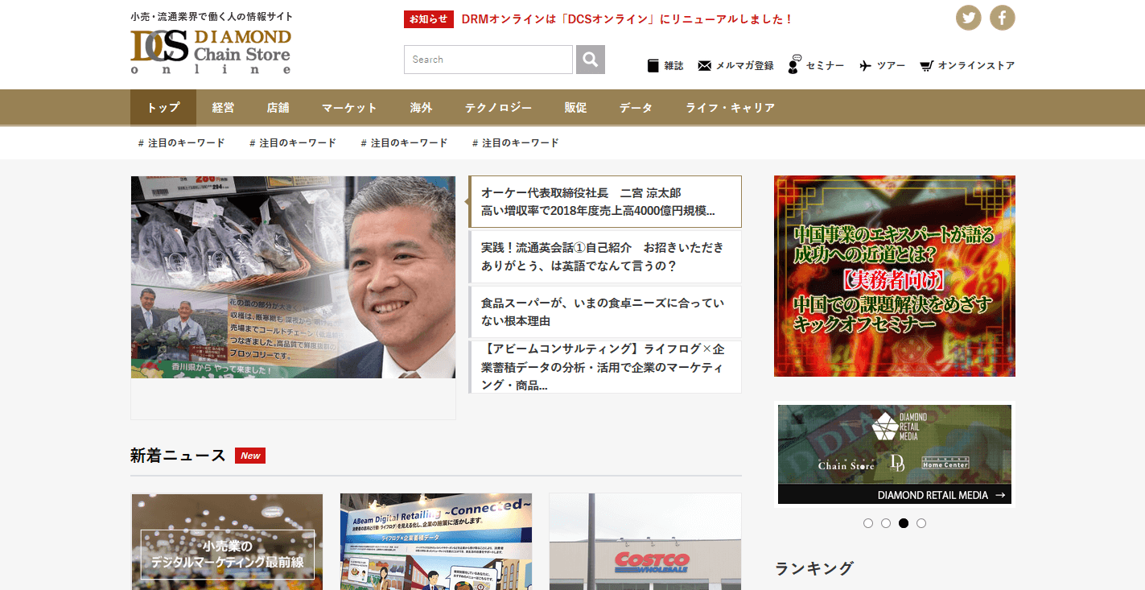
Task: Open the DIAMOND RETAIL MEDIA banner
Action: (895, 454)
